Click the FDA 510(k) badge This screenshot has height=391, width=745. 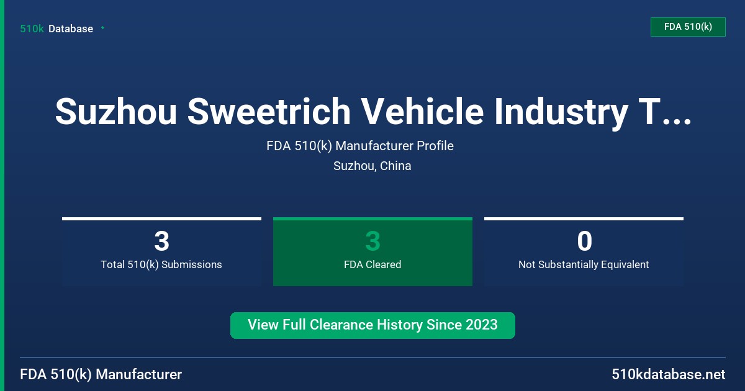(688, 27)
